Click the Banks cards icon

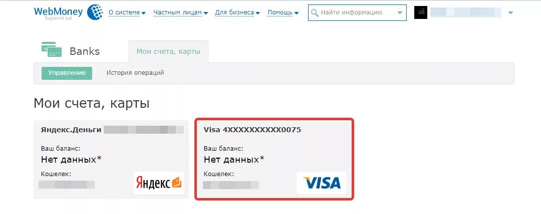coord(52,49)
